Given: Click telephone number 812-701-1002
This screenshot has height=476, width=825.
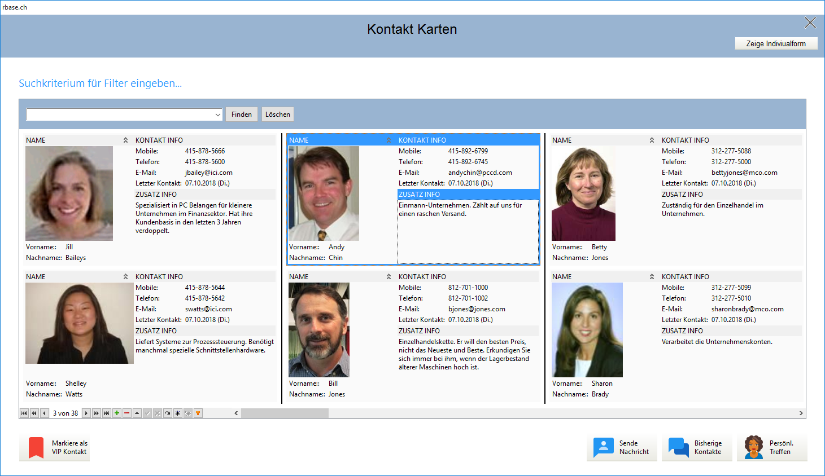Looking at the screenshot, I should pyautogui.click(x=468, y=298).
